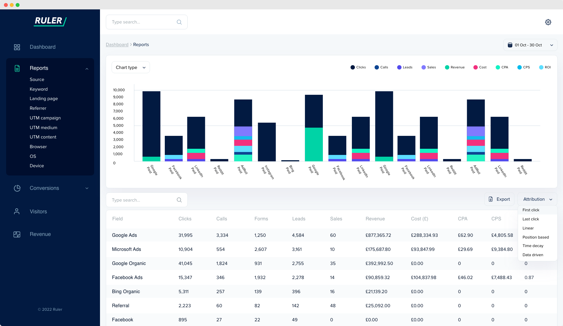Choose Data driven attribution model
The image size is (563, 326).
(x=533, y=255)
